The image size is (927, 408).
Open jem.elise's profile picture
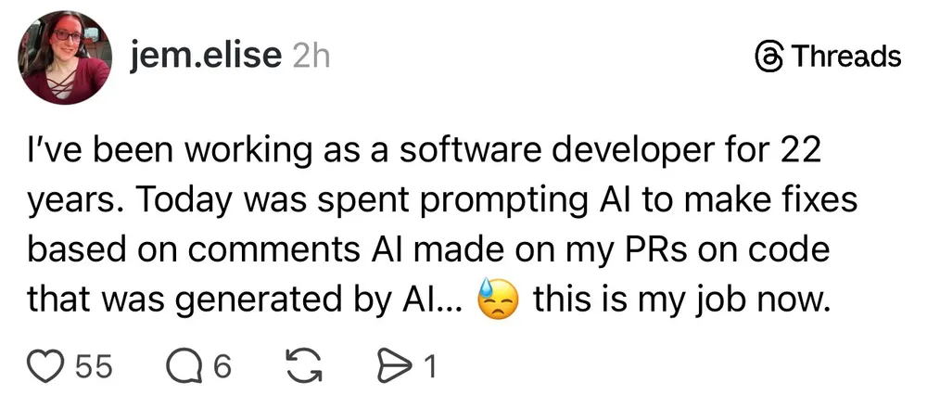(67, 58)
